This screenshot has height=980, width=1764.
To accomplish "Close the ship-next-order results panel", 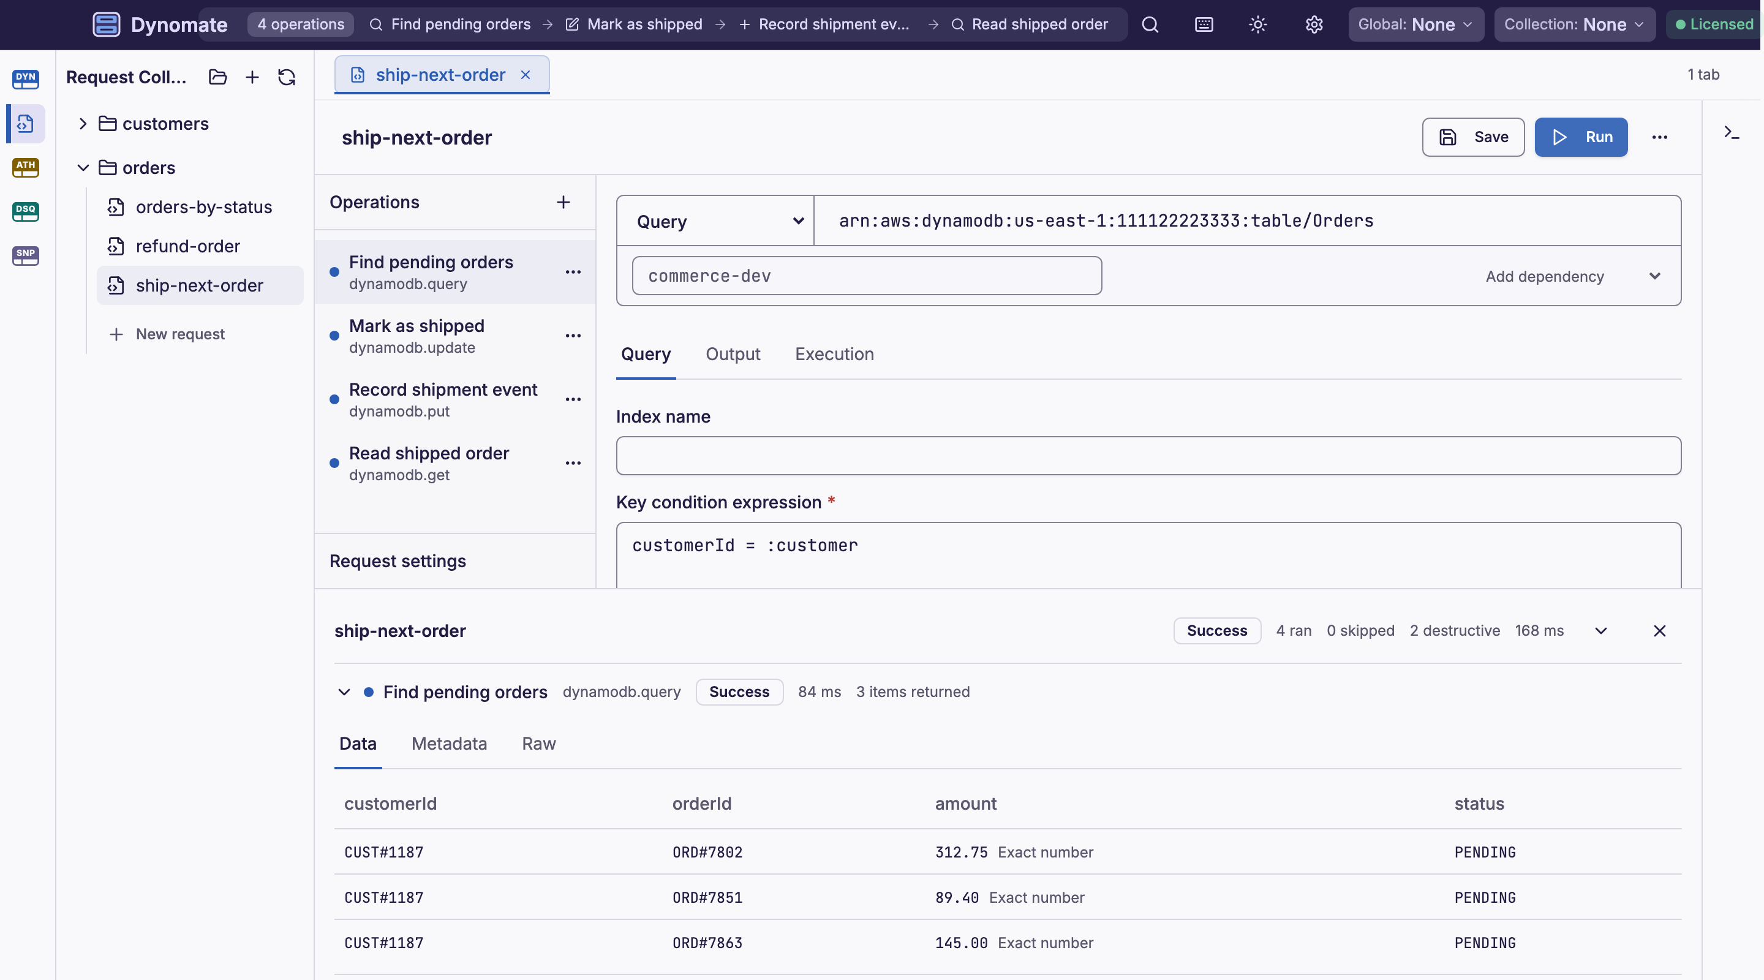I will 1659,631.
